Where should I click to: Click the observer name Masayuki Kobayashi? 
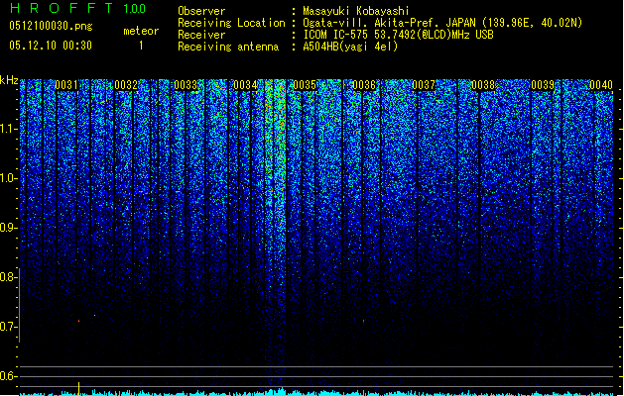pyautogui.click(x=356, y=11)
